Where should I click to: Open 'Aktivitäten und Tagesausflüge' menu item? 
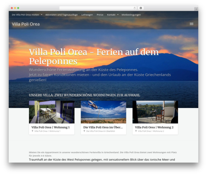point(61,15)
